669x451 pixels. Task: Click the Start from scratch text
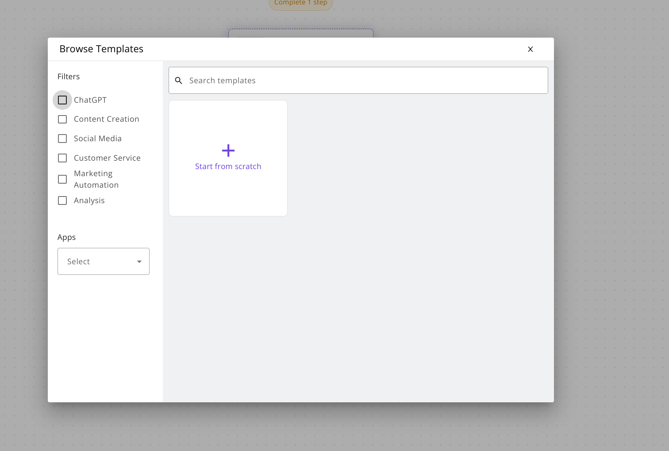[228, 166]
